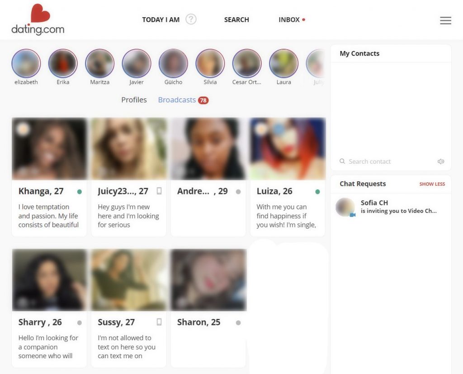463x374 pixels.
Task: Click Show Less in Chat Requests
Action: [432, 184]
